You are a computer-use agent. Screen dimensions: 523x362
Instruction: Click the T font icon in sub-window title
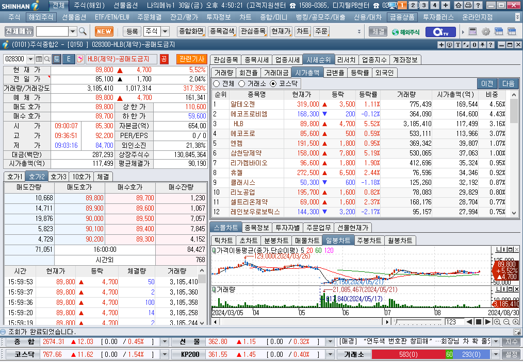(457, 45)
